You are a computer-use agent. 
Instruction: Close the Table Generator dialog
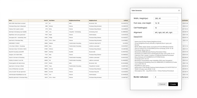[179, 10]
